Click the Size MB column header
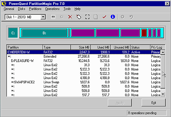The image size is (171, 117). (81, 47)
